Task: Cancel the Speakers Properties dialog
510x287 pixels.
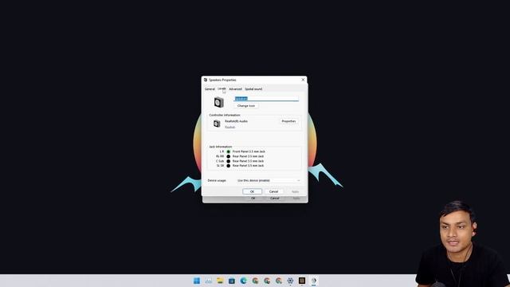Action: click(x=273, y=191)
